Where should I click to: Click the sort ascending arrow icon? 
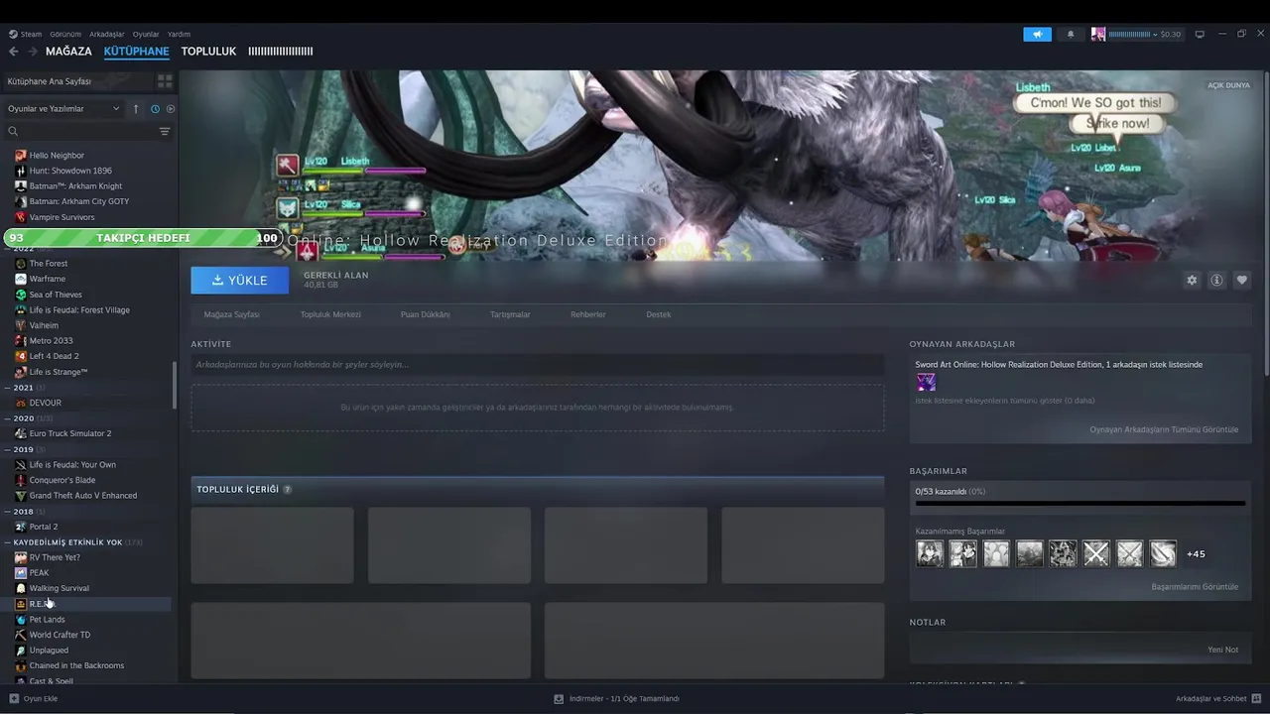pyautogui.click(x=136, y=108)
